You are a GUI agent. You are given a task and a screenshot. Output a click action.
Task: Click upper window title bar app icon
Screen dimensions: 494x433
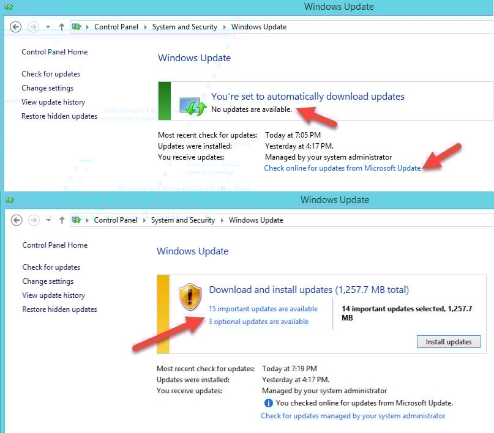[x=9, y=7]
